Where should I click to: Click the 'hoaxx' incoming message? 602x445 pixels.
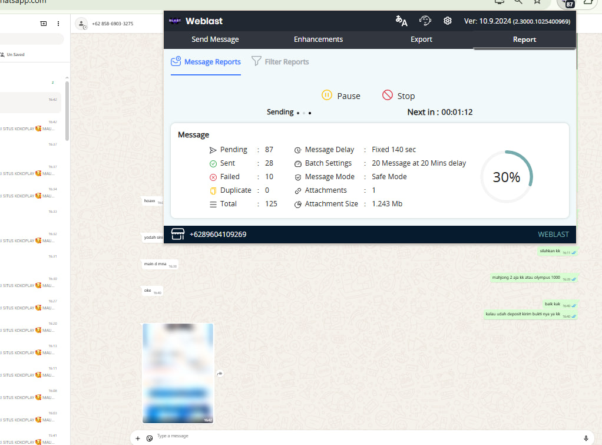point(153,201)
